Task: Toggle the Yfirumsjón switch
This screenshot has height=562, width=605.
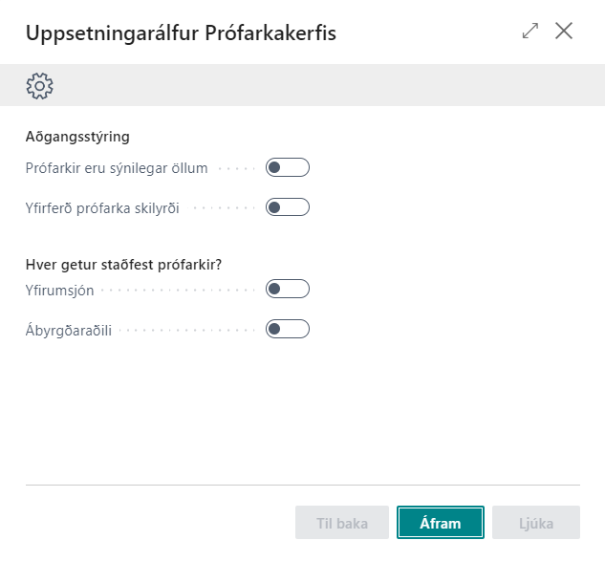Action: [288, 289]
